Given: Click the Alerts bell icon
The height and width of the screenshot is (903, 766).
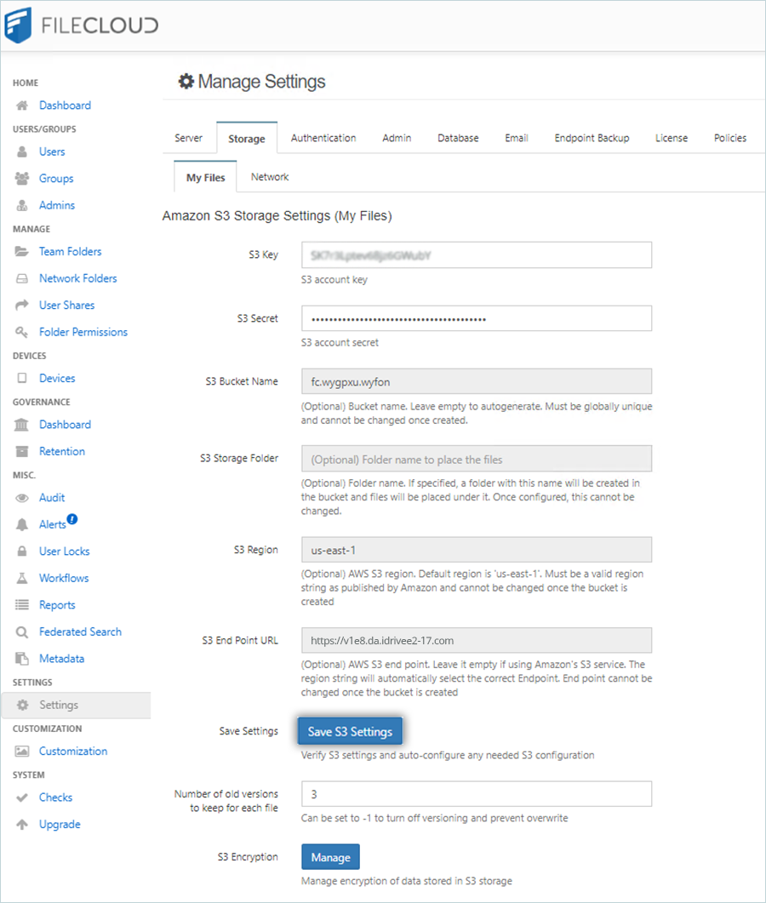Looking at the screenshot, I should click(x=22, y=525).
